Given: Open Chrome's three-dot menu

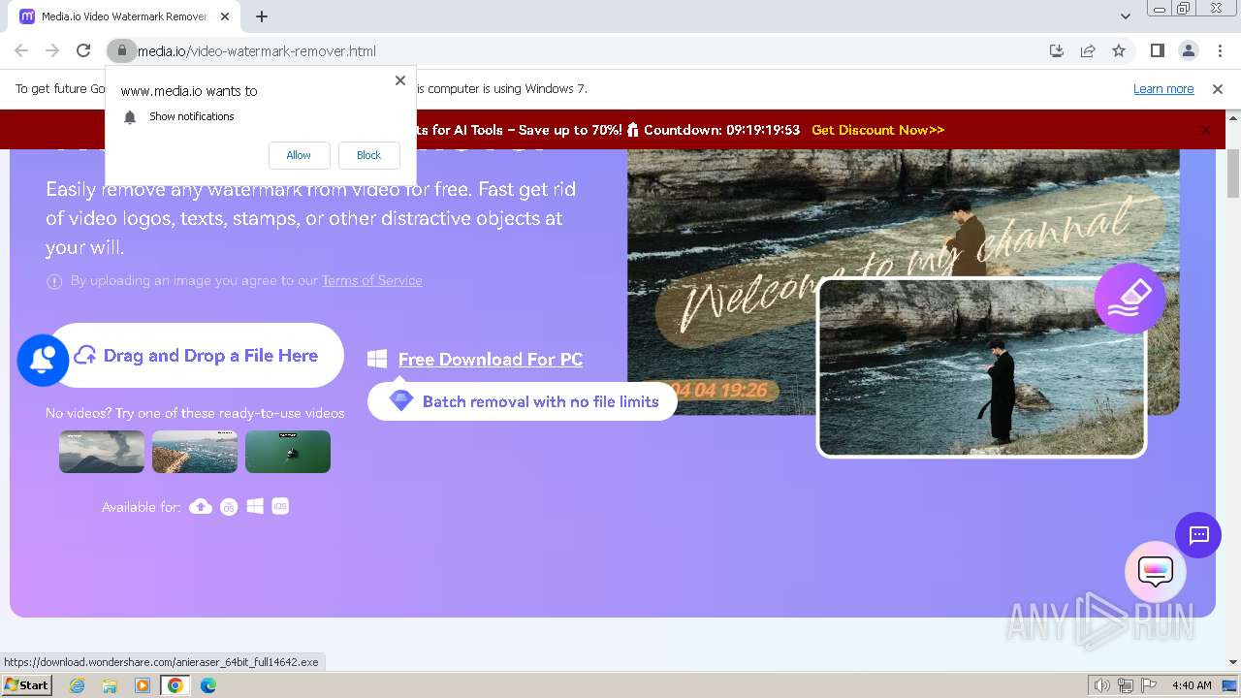Looking at the screenshot, I should click(x=1220, y=50).
